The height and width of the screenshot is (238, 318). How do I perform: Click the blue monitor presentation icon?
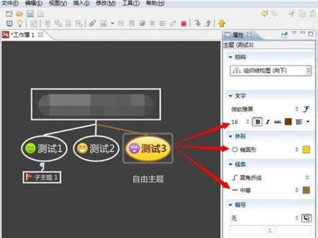tap(9, 23)
